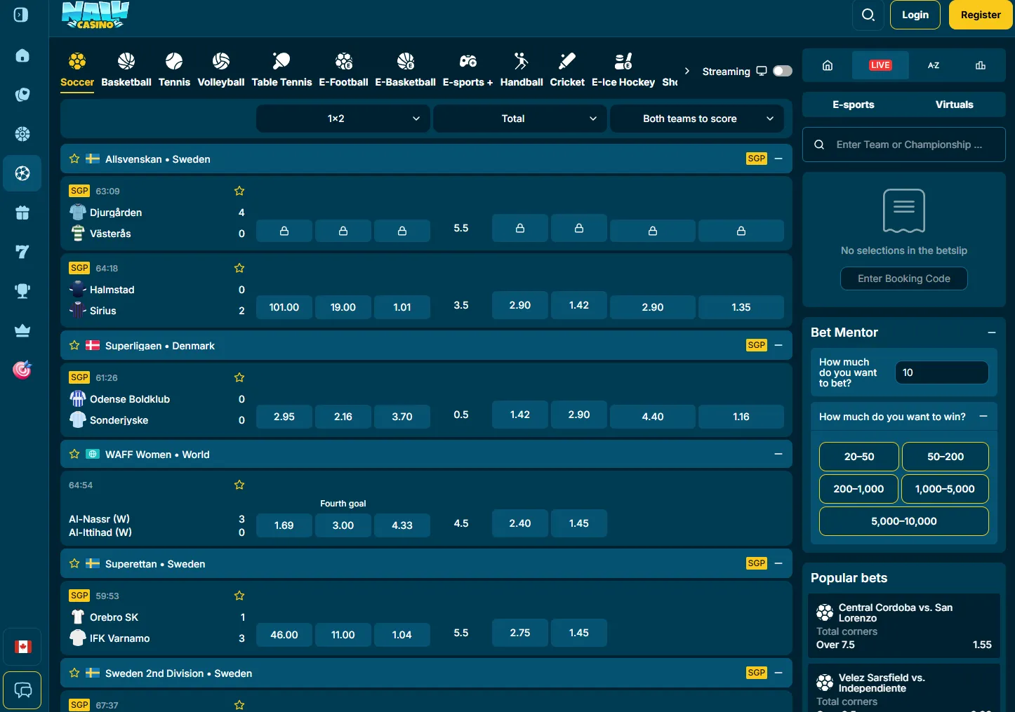Click the betslip home icon tab

828,65
